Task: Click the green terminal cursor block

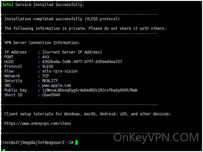Action: point(77,142)
